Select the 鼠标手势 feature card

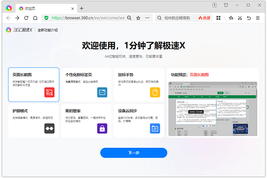click(139, 85)
